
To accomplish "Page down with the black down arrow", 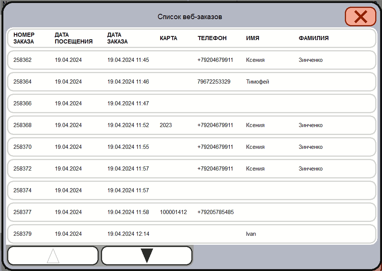I will point(147,255).
